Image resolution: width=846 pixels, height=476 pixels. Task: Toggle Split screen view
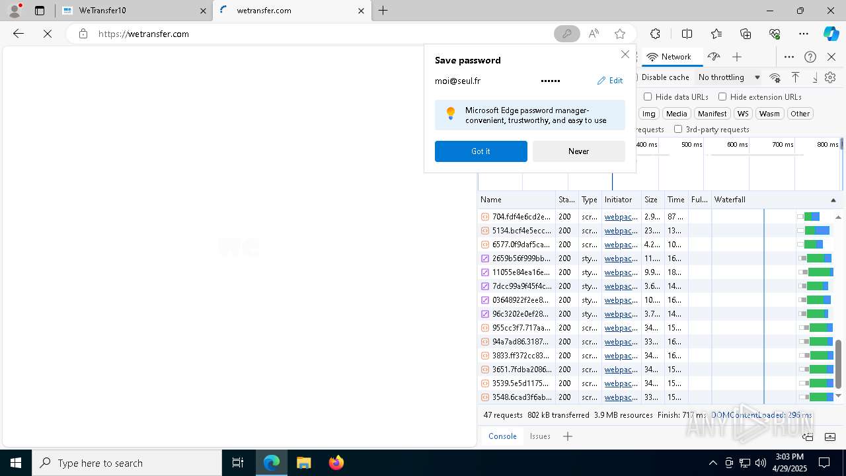point(687,34)
